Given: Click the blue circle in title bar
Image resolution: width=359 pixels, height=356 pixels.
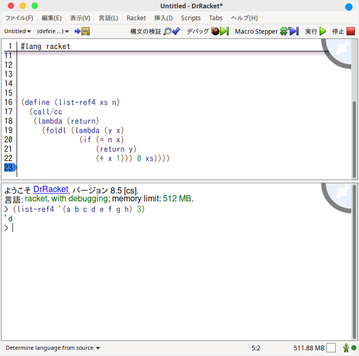Looking at the screenshot, I should [349, 7].
